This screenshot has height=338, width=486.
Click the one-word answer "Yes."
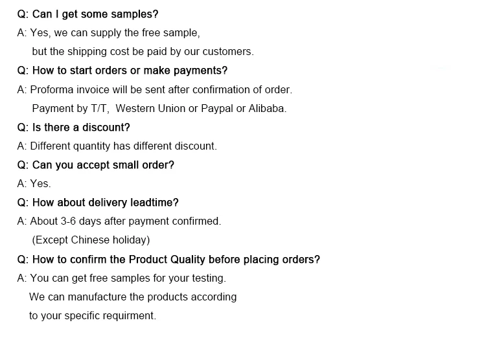[34, 184]
